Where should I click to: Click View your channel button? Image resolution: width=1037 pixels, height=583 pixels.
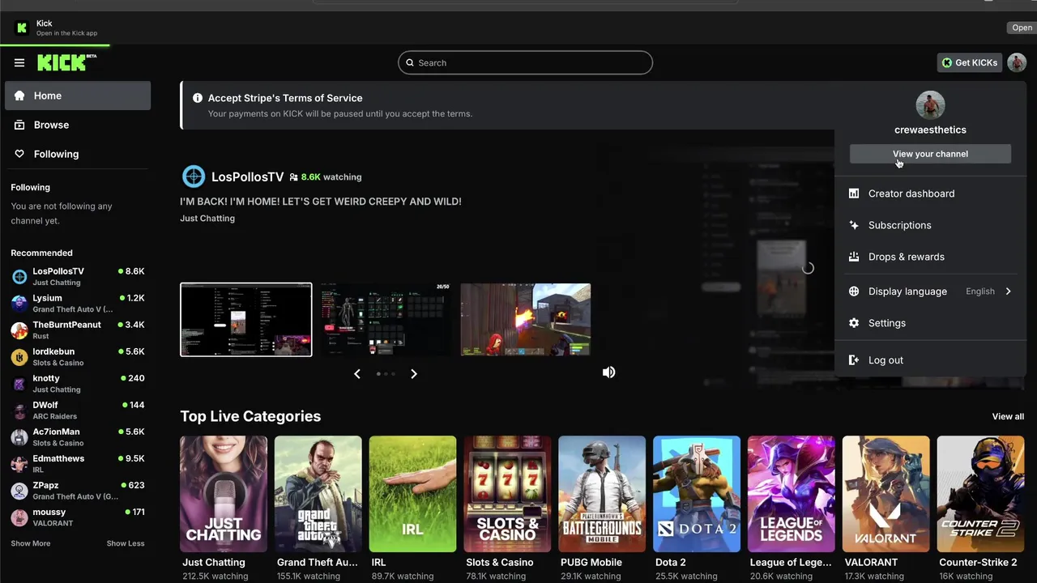pos(930,154)
